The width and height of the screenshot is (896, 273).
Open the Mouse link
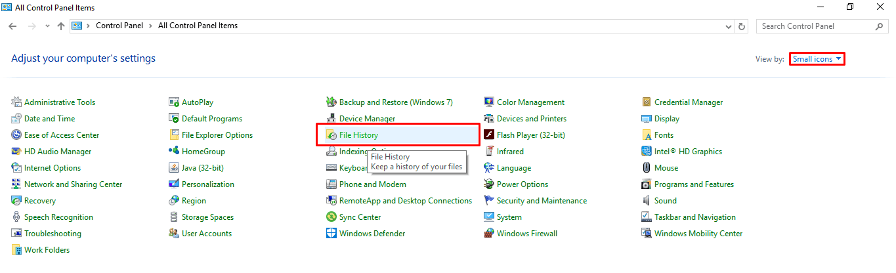coord(666,168)
